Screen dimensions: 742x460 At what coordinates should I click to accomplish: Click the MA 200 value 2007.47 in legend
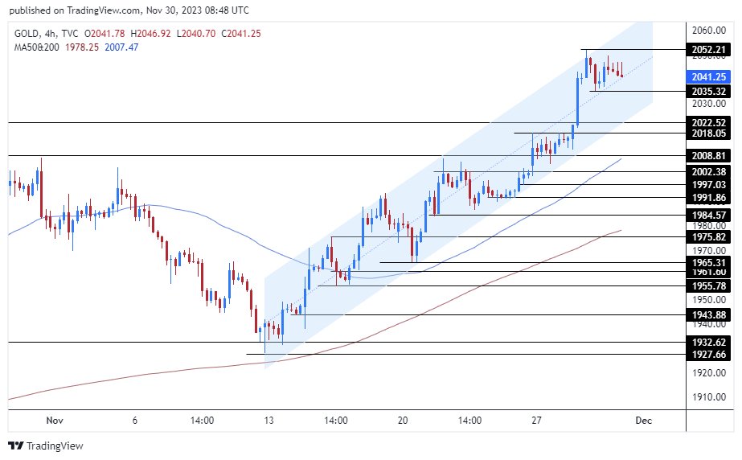(121, 47)
